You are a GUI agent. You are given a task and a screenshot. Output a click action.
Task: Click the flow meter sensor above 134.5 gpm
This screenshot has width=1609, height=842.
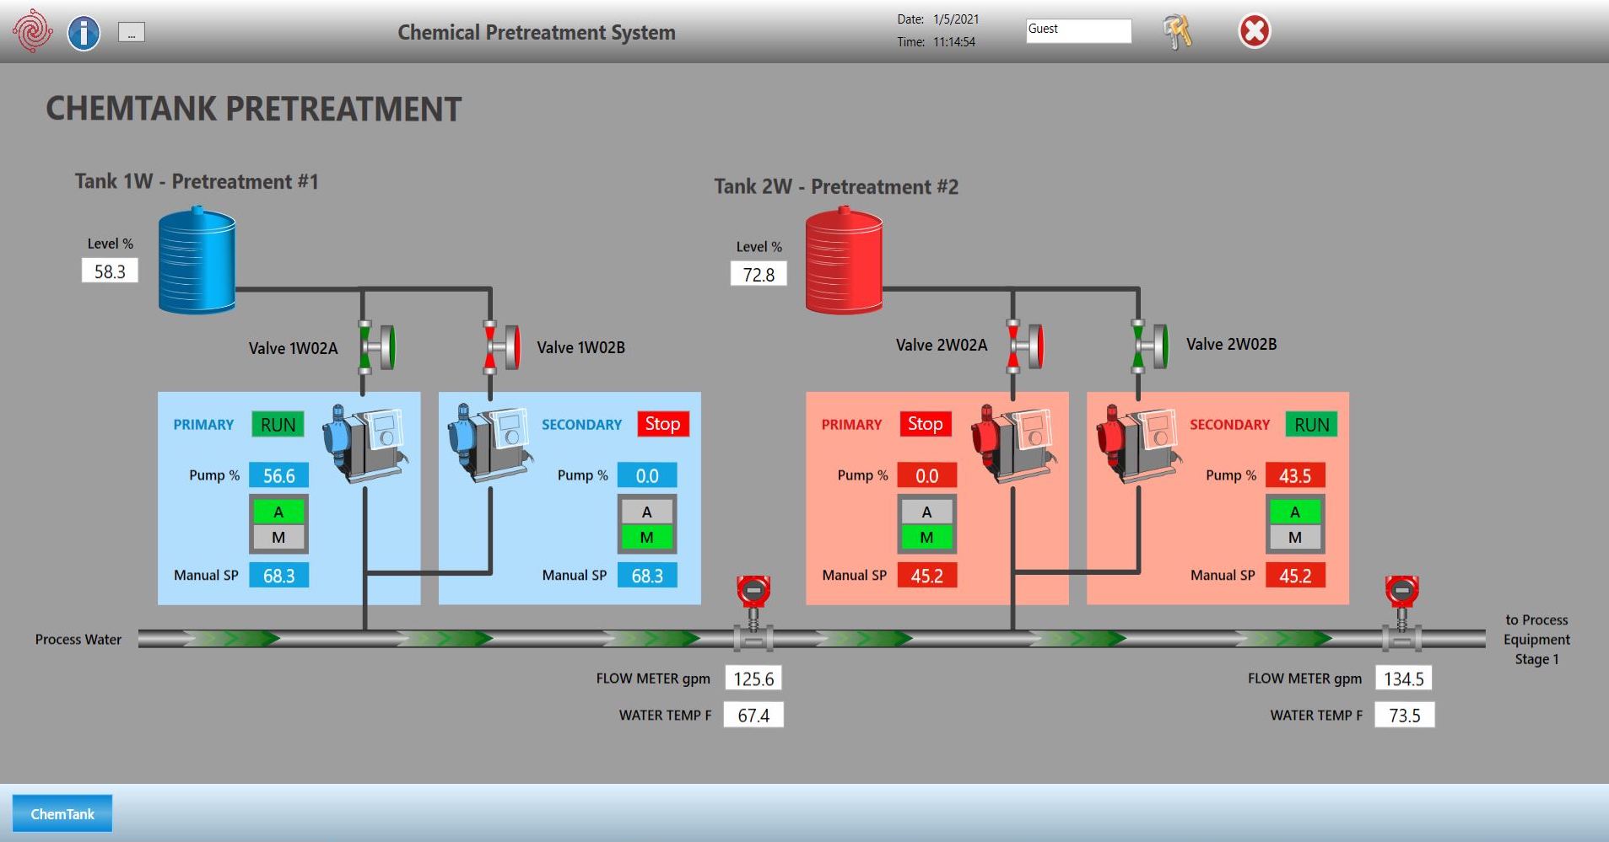coord(1401,614)
